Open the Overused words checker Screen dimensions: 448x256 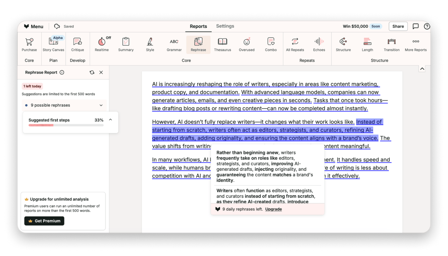coord(246,44)
